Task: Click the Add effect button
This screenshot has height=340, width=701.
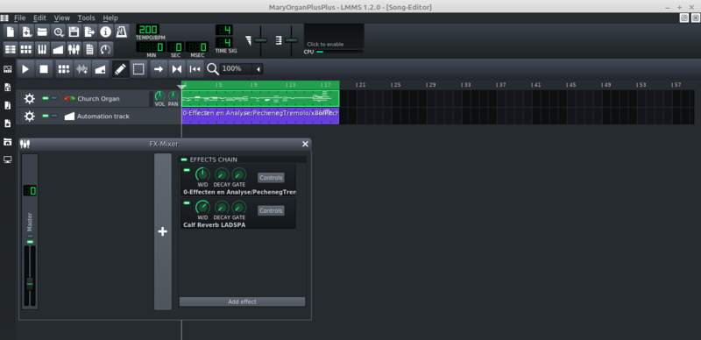Action: click(243, 301)
